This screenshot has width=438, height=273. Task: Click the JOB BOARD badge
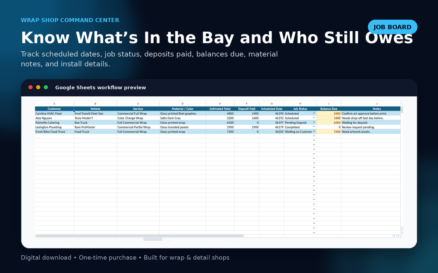[393, 27]
